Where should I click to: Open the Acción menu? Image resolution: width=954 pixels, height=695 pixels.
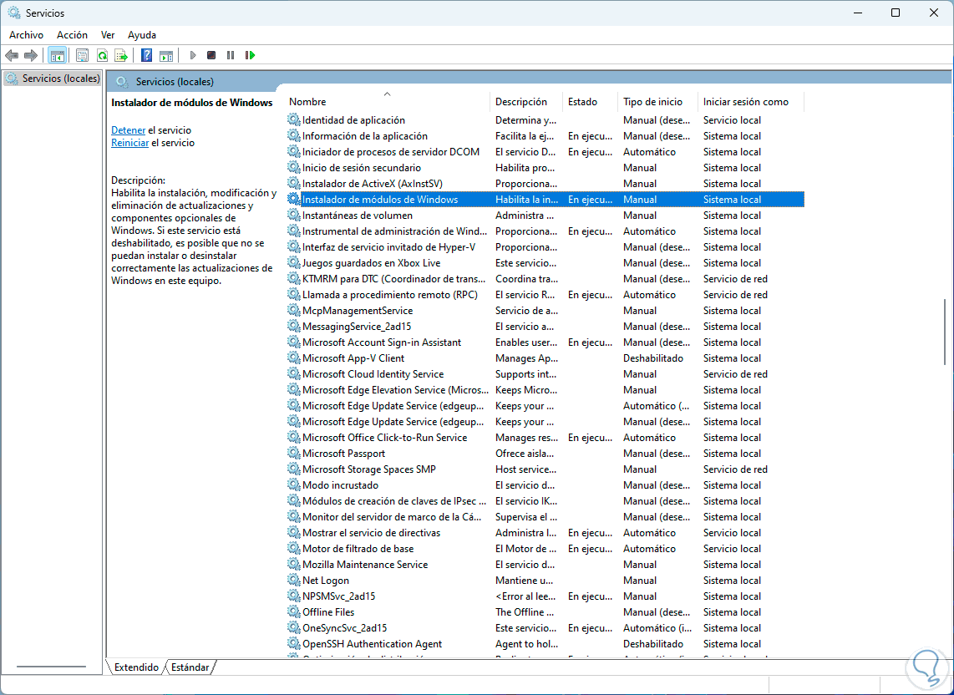click(x=72, y=35)
